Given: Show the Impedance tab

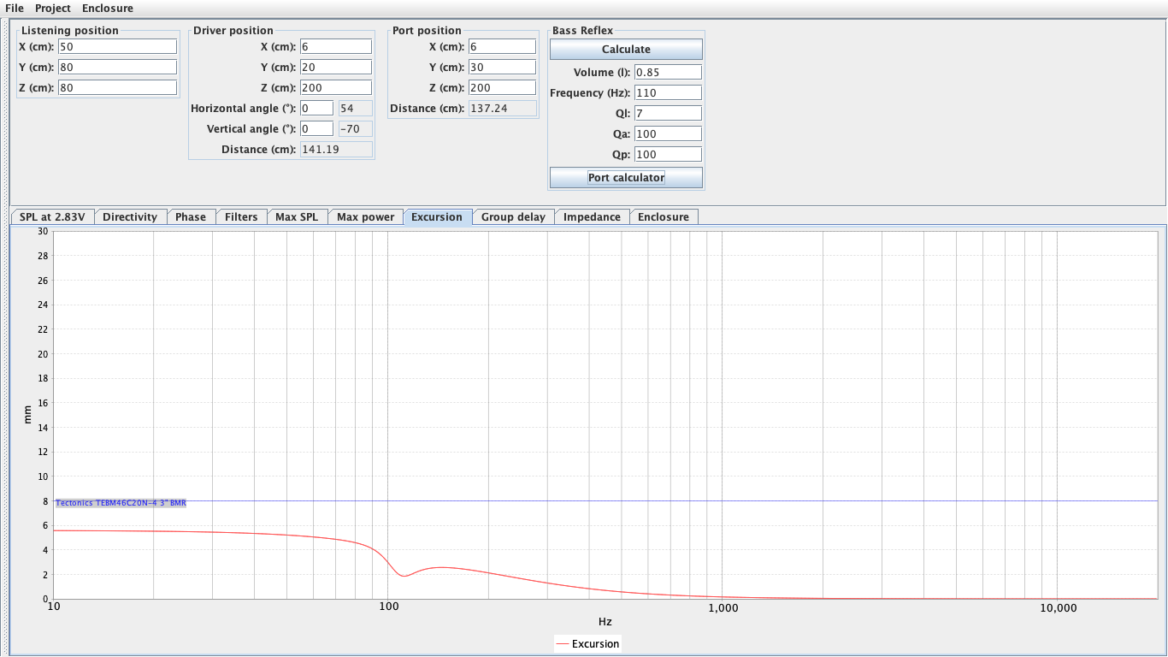Looking at the screenshot, I should [x=592, y=216].
